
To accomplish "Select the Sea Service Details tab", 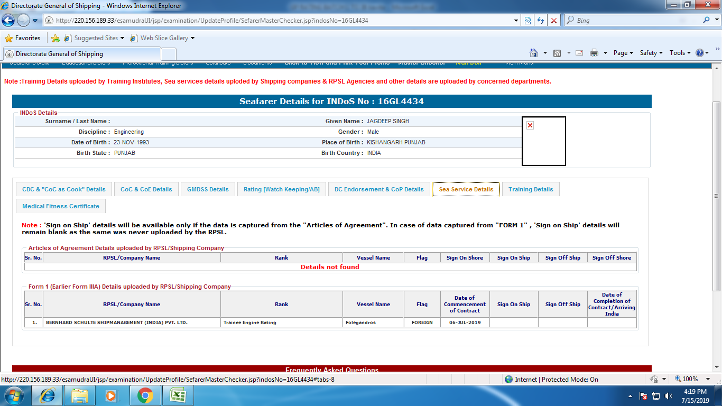I will tap(466, 189).
